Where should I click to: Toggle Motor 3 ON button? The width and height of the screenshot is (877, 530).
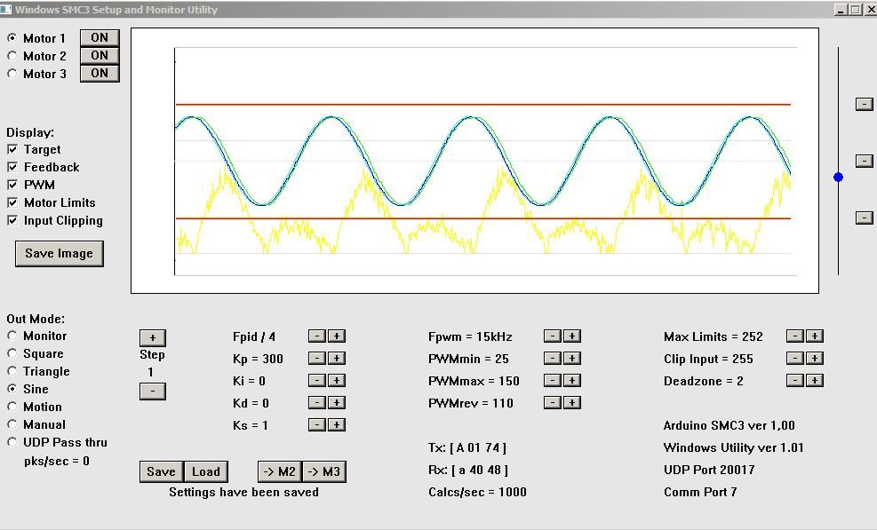point(100,74)
